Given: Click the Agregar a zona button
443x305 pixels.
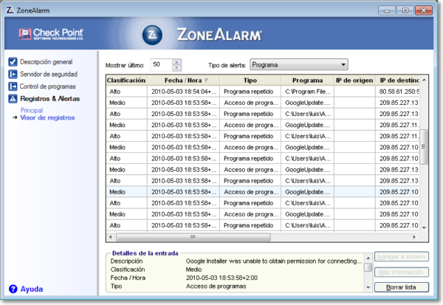Looking at the screenshot, I should pos(402,257).
